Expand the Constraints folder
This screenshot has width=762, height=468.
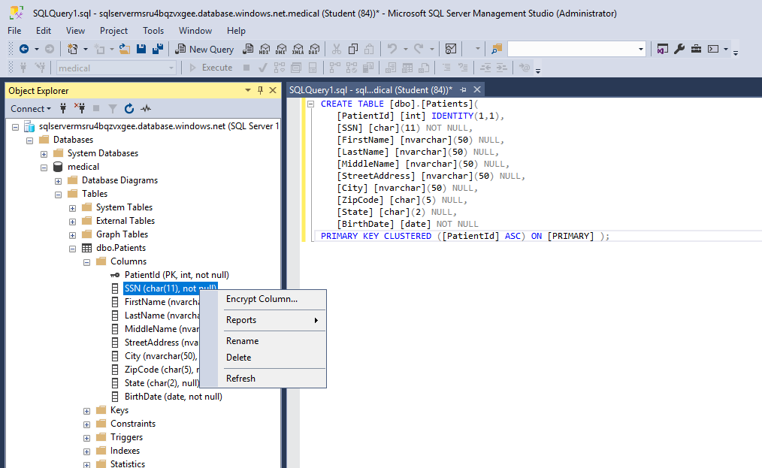click(x=86, y=424)
